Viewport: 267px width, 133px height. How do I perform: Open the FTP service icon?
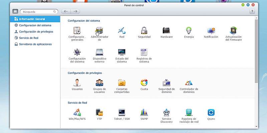(99, 112)
